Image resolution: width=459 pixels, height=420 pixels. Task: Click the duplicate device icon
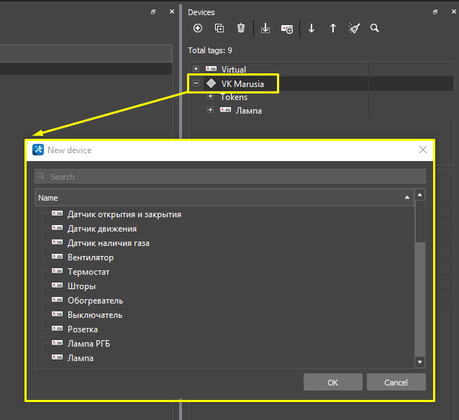pyautogui.click(x=219, y=28)
